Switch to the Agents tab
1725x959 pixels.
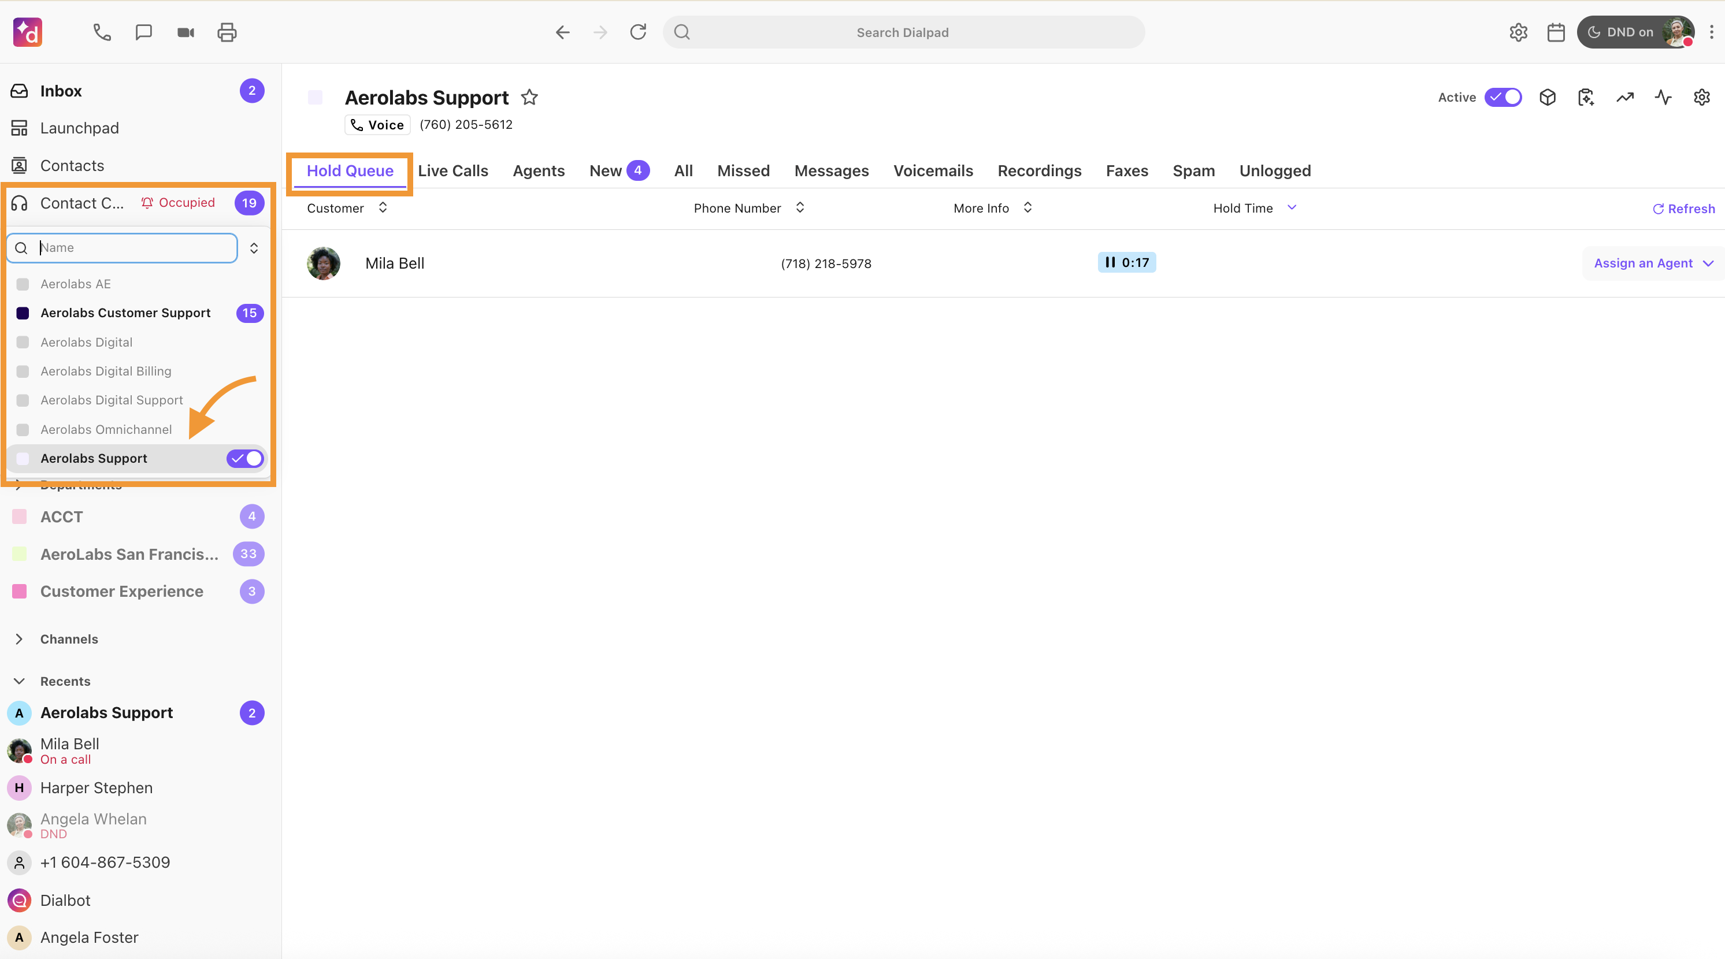coord(539,170)
